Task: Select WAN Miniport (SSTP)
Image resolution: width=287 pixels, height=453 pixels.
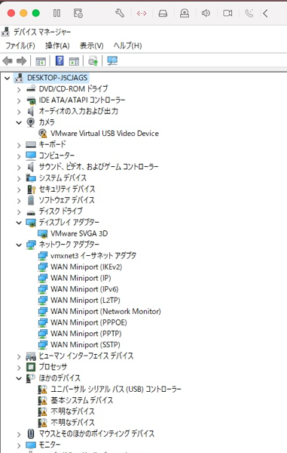Action: 85,344
